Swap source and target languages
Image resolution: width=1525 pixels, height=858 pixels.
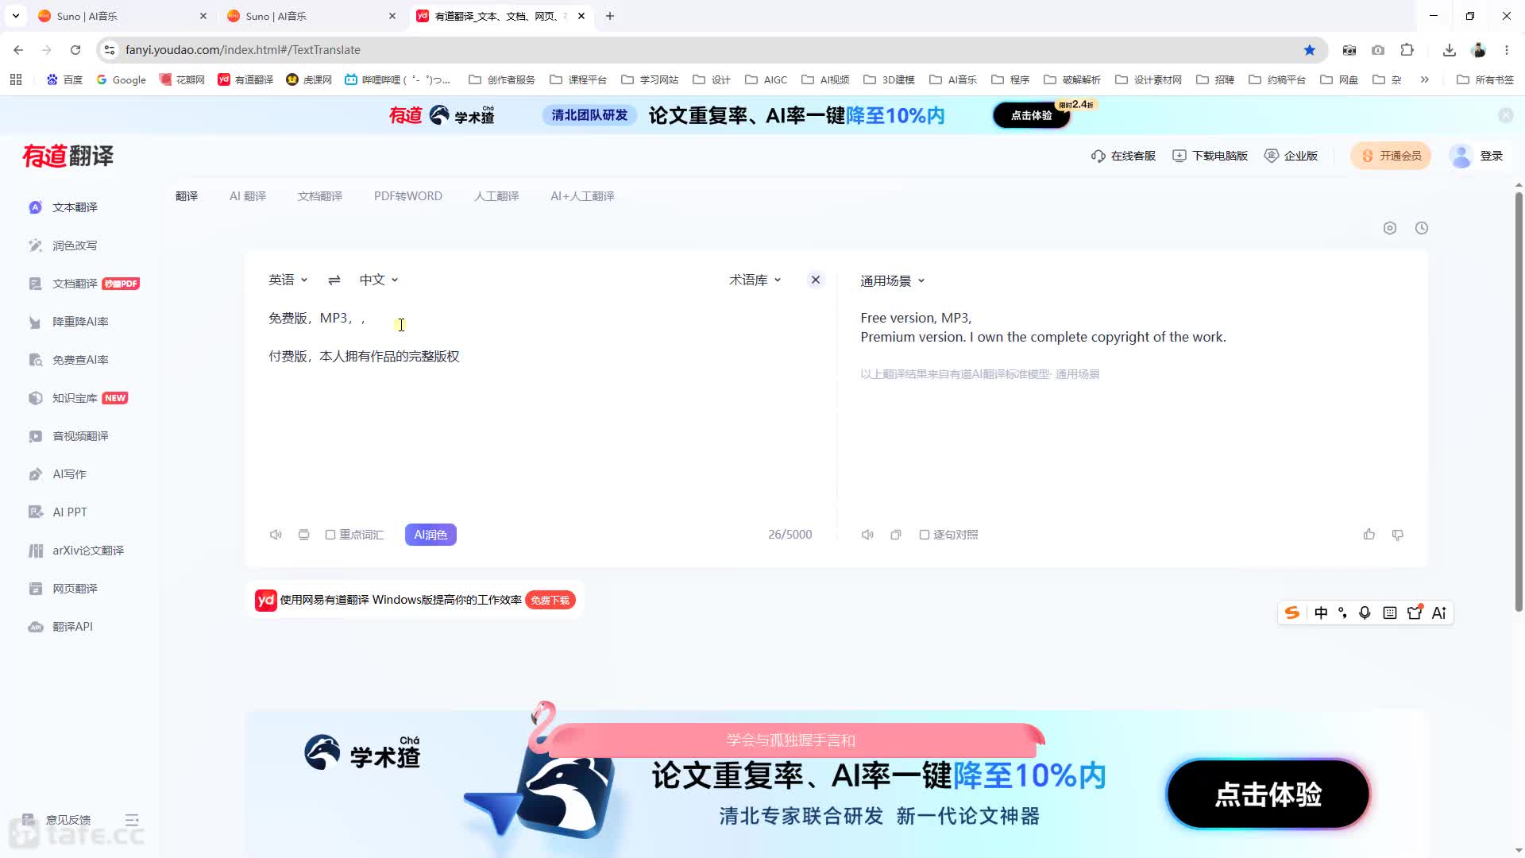point(334,280)
